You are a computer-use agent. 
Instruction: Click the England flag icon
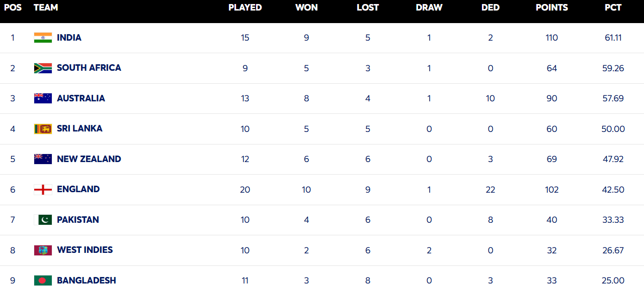point(43,190)
